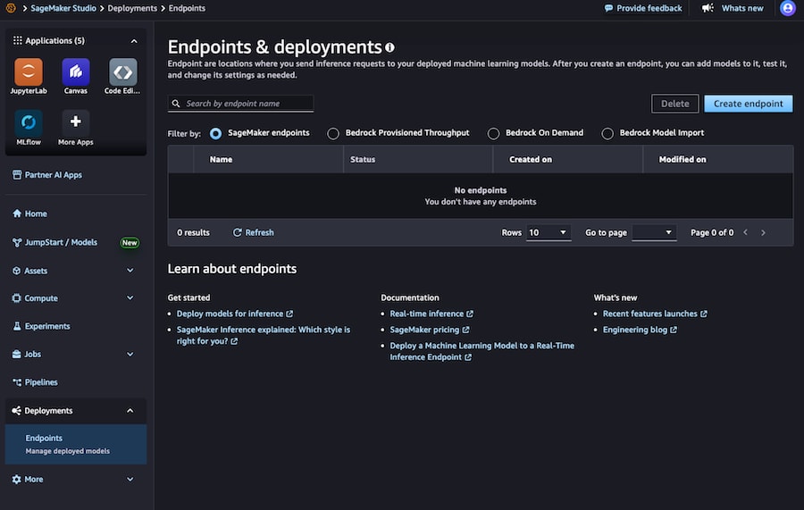804x510 pixels.
Task: Click Deployments breadcrumb
Action: pyautogui.click(x=132, y=8)
